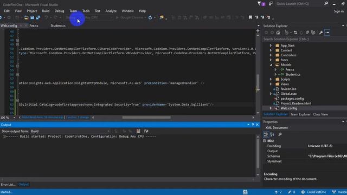
Task: Alphabetical sort icon in Properties panel
Action: 272,134
